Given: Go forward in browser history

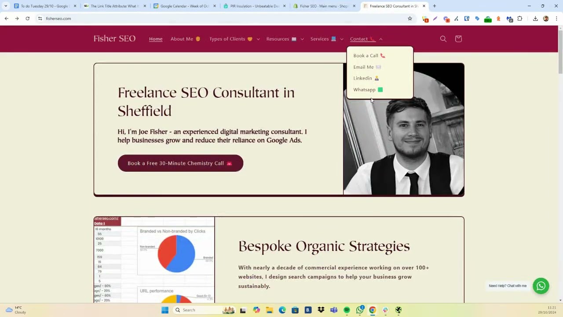Looking at the screenshot, I should pyautogui.click(x=17, y=18).
